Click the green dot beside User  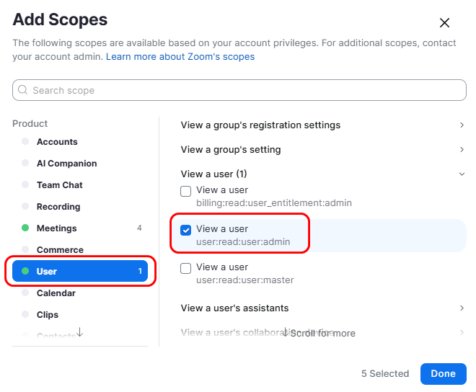[x=25, y=272]
